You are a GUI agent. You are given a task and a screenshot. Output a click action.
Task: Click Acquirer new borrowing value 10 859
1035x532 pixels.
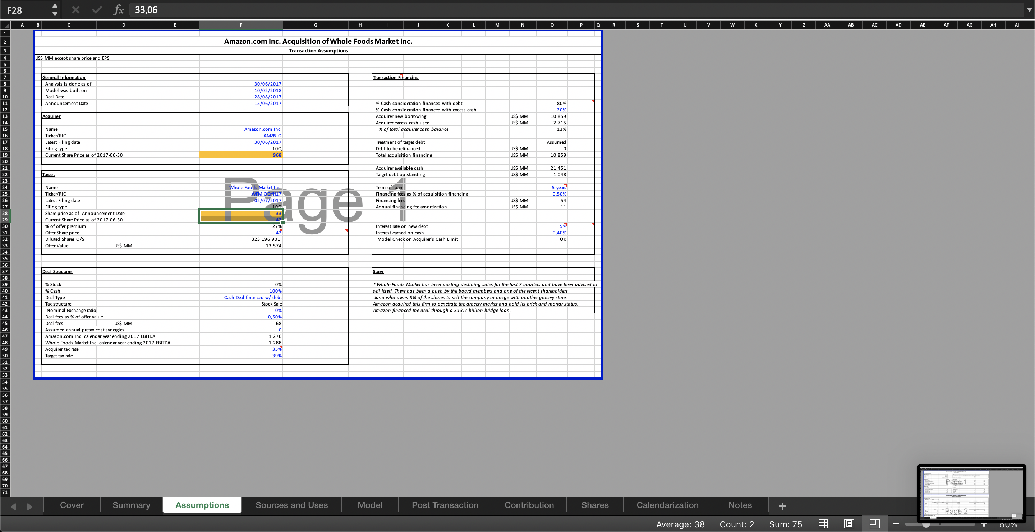pos(552,116)
